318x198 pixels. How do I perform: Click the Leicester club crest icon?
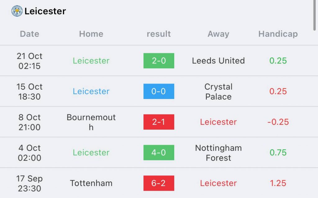pos(17,11)
